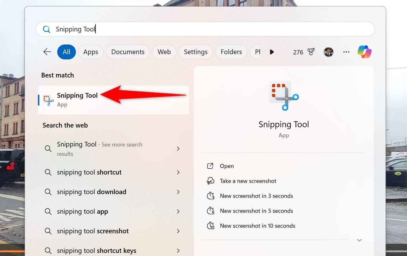Click See more search results for Snipping Tool
Image resolution: width=407 pixels, height=256 pixels.
point(99,149)
